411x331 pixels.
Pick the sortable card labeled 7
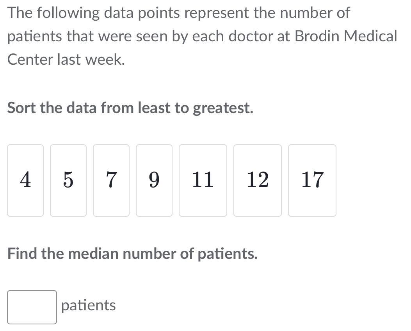click(111, 180)
